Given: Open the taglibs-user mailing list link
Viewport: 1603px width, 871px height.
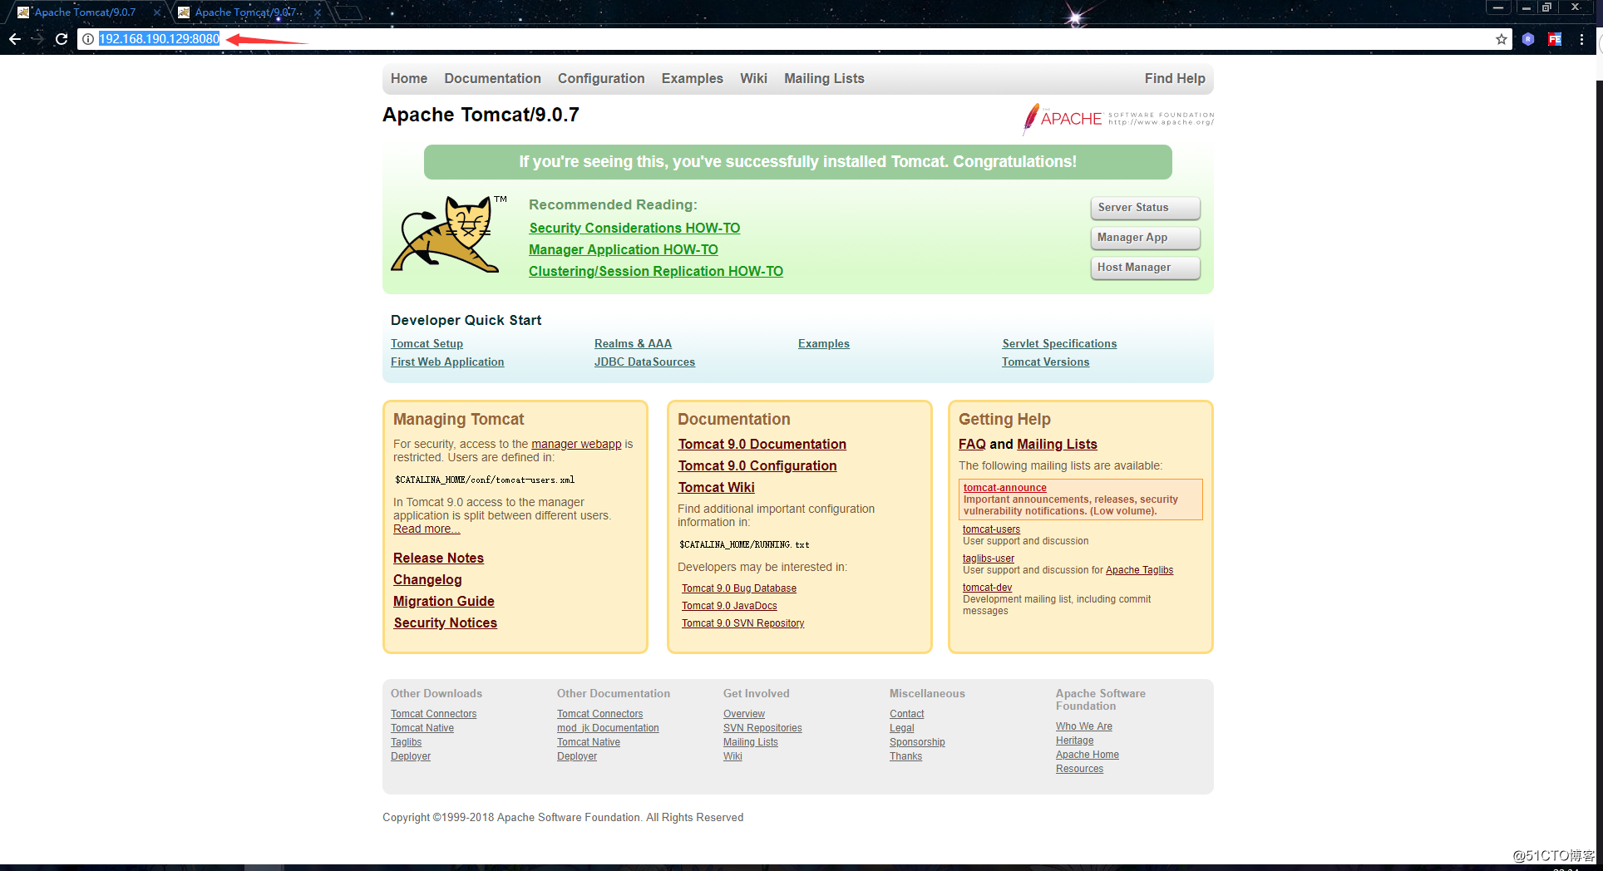Looking at the screenshot, I should (989, 559).
